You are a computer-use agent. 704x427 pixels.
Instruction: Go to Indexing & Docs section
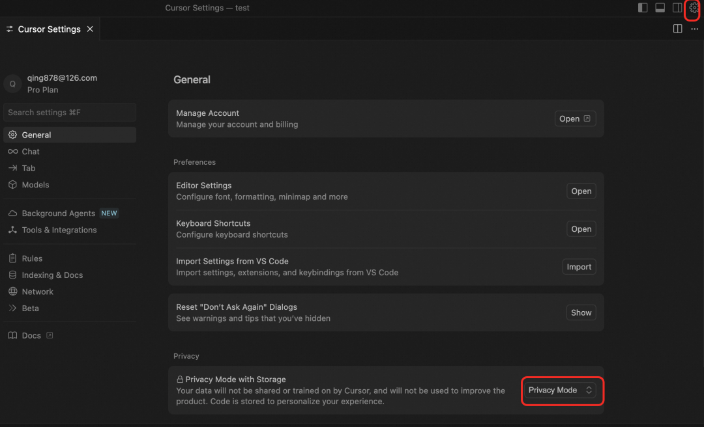point(70,275)
